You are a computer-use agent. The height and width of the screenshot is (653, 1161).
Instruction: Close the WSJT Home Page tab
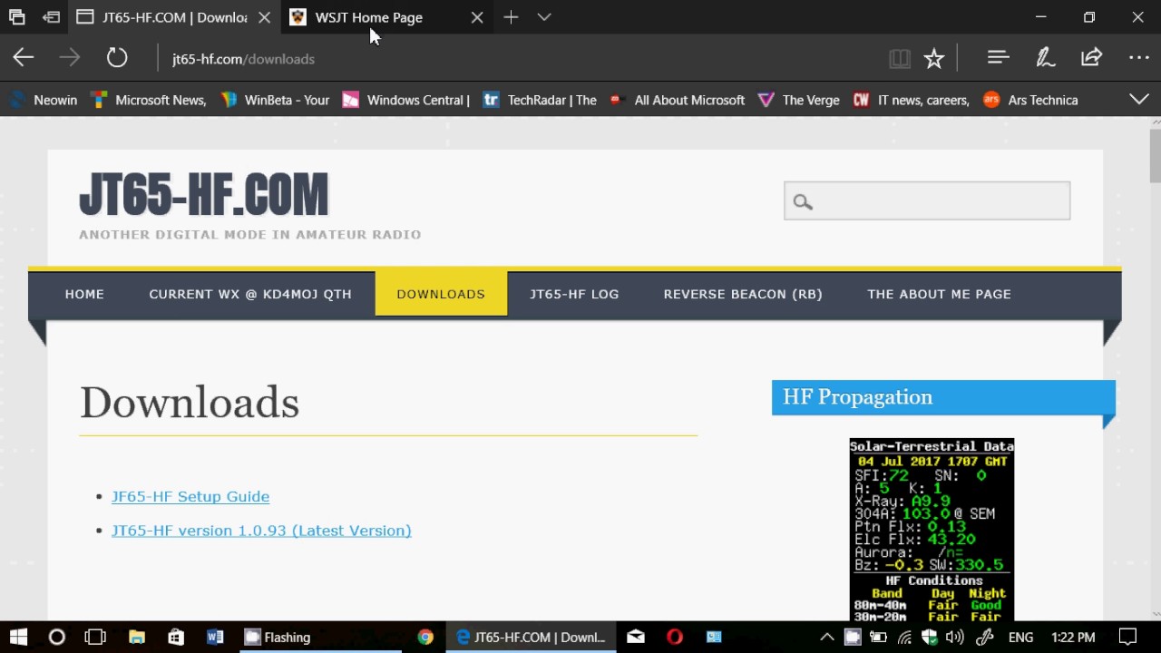[477, 17]
